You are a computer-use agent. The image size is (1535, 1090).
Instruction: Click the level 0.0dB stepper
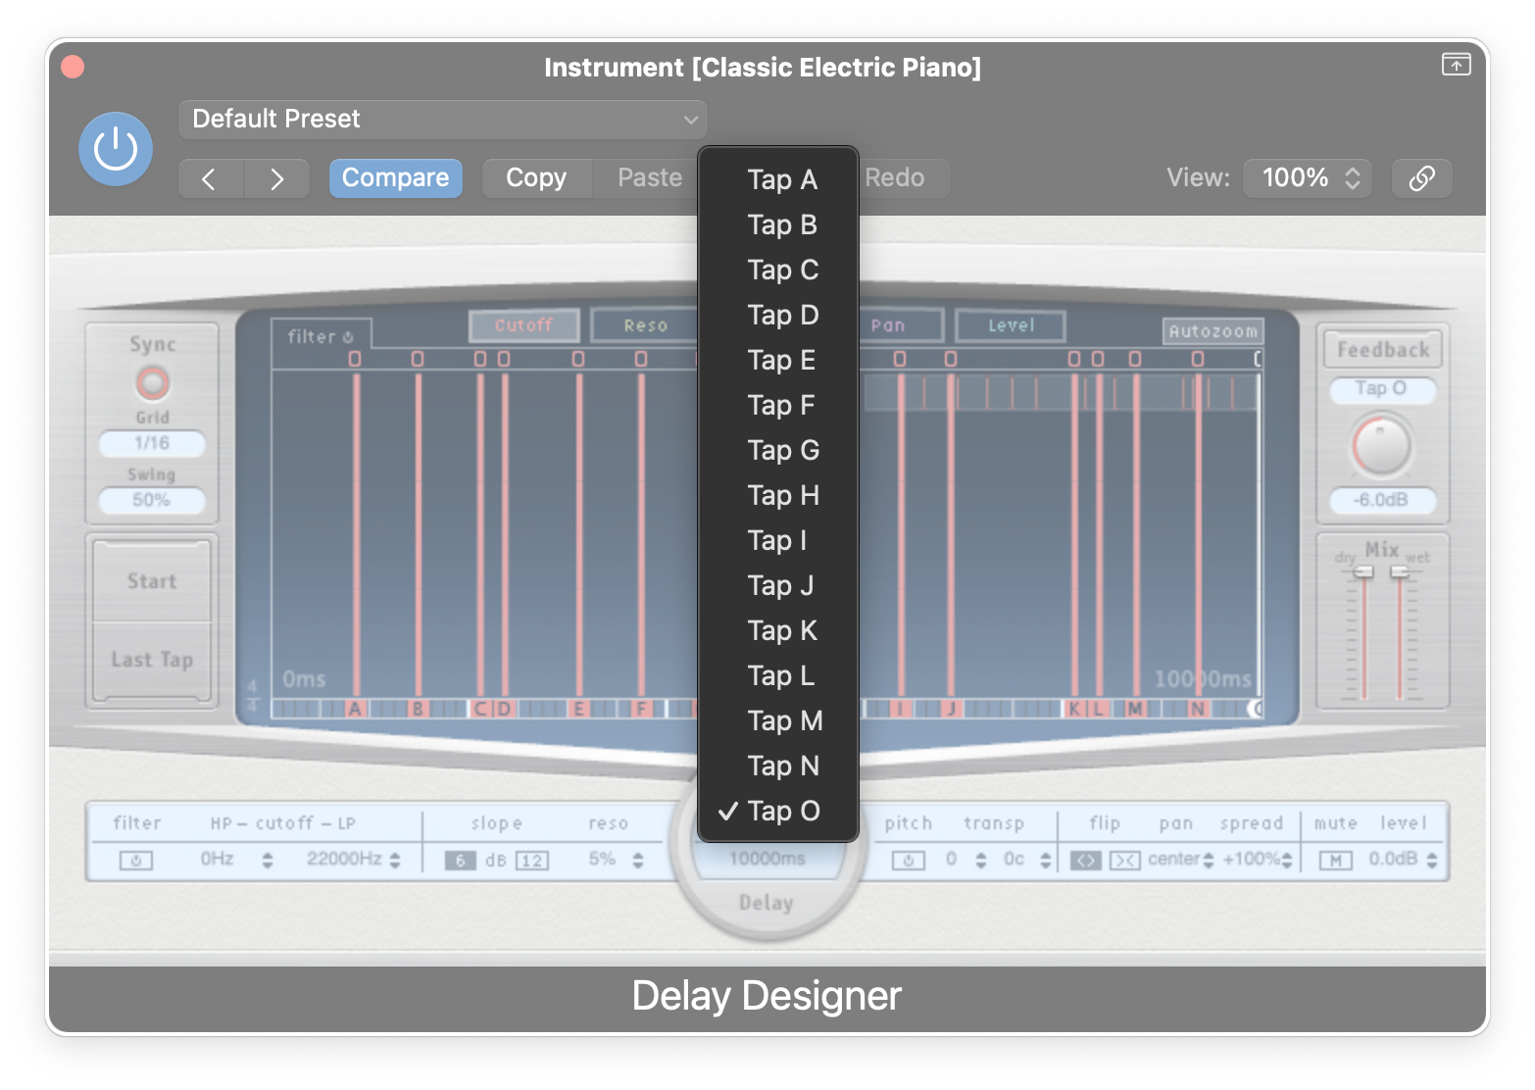coord(1432,861)
